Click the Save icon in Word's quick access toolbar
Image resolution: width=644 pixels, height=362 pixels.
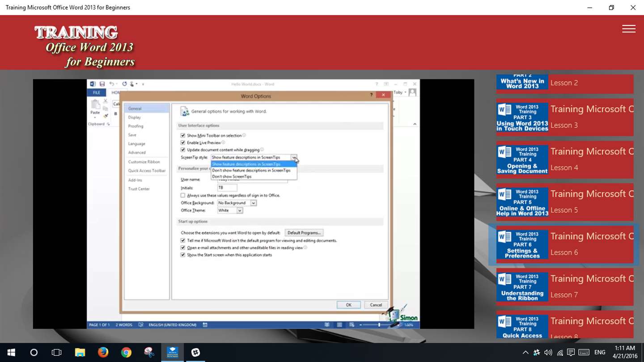102,84
